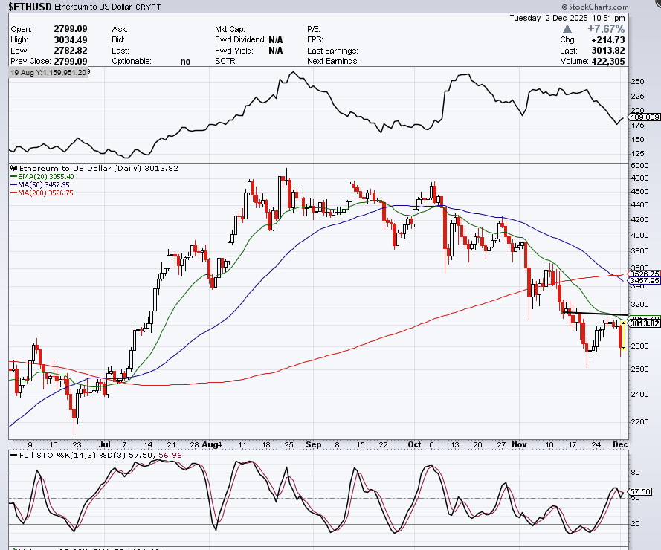Click the Dec label on date axis

click(621, 444)
